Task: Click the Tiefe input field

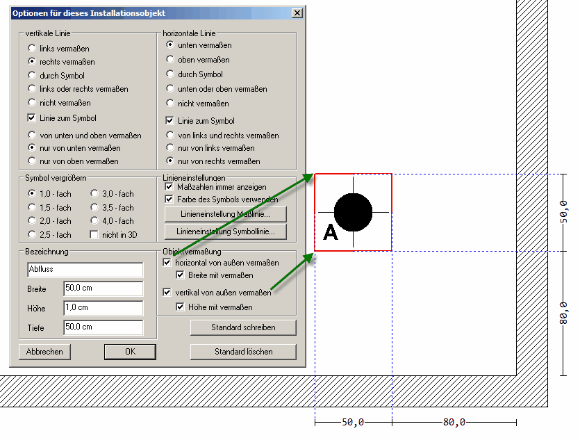Action: tap(102, 327)
